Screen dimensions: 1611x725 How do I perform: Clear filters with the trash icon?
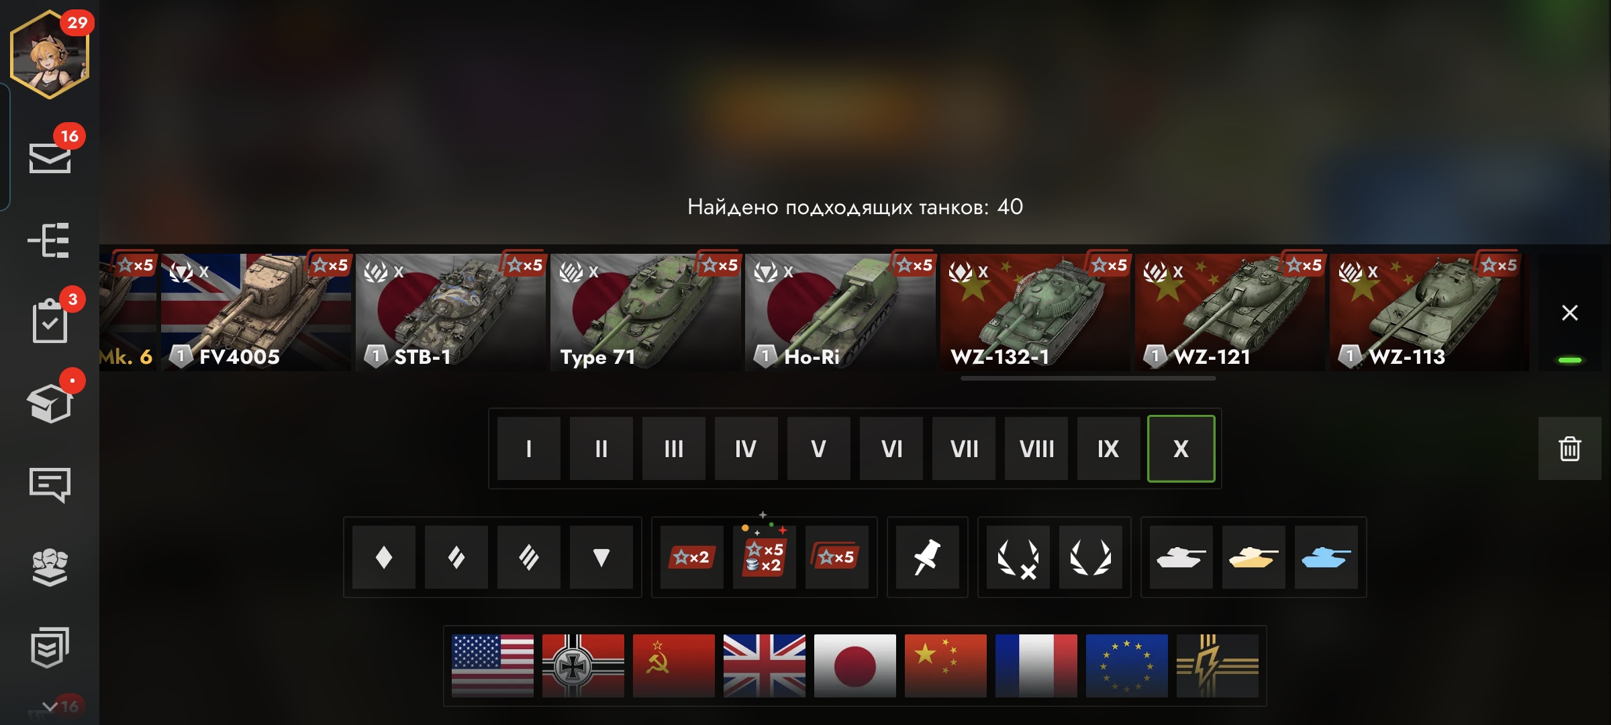[1569, 448]
